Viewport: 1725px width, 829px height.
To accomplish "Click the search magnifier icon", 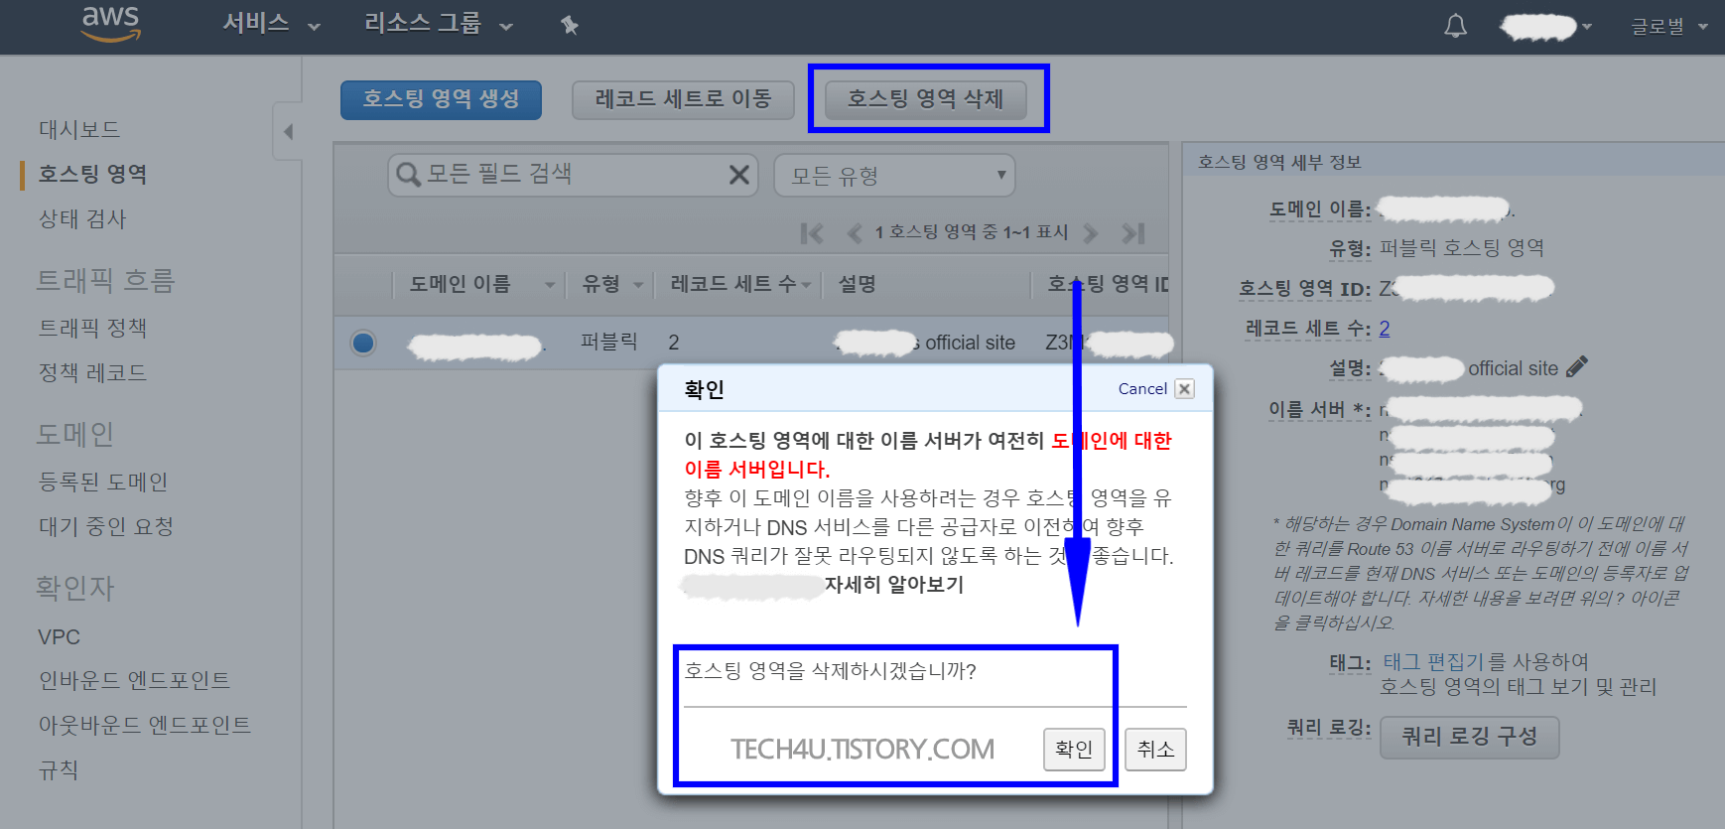I will click(408, 176).
